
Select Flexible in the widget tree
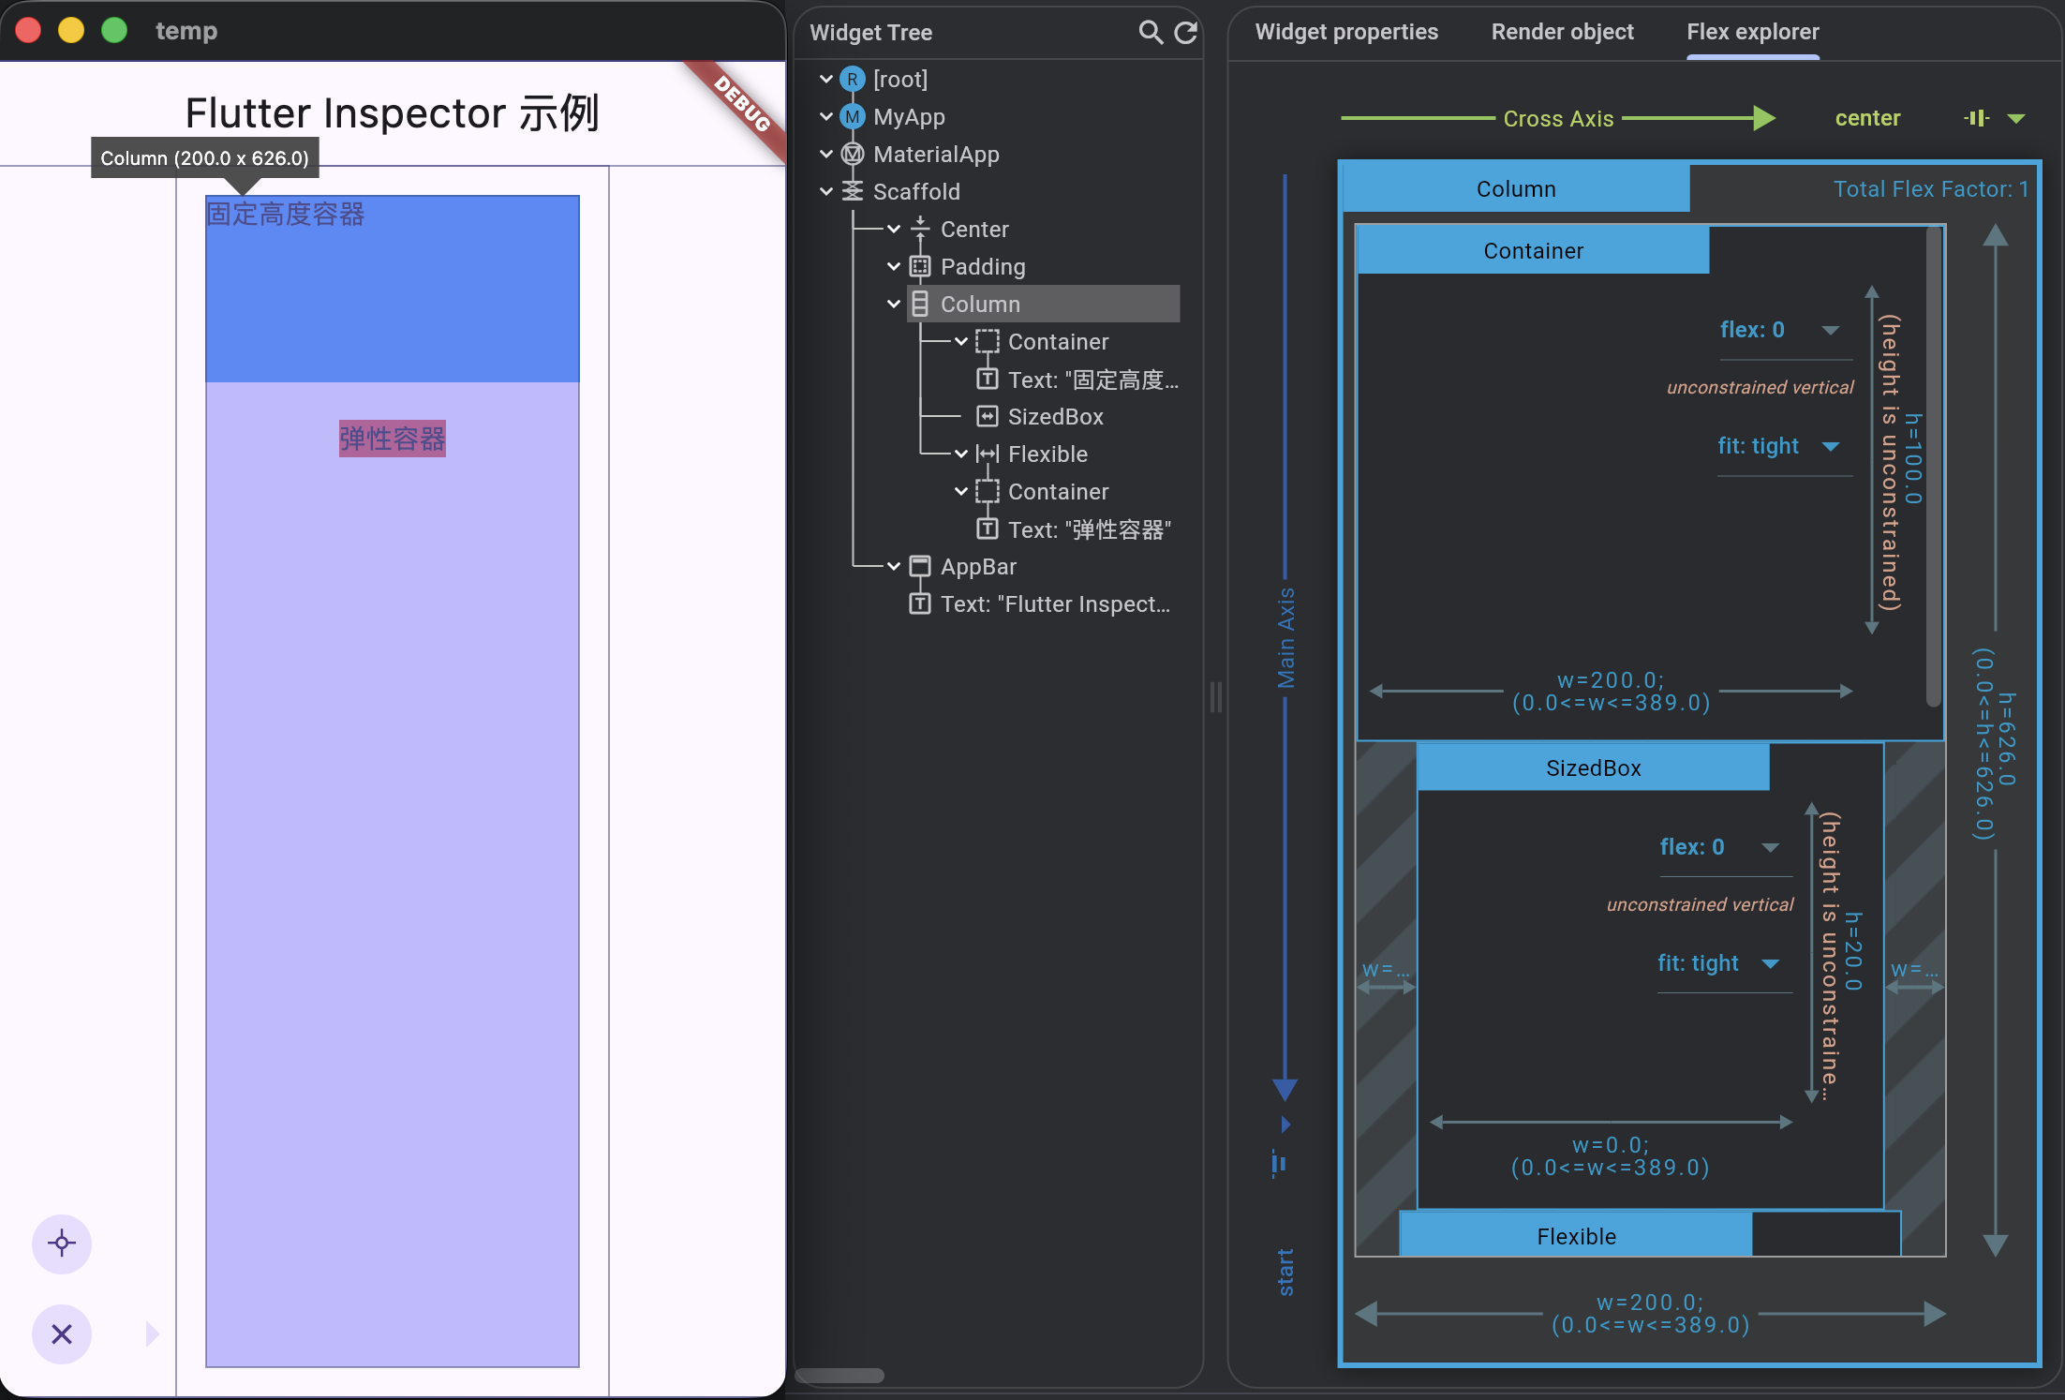click(x=1047, y=454)
